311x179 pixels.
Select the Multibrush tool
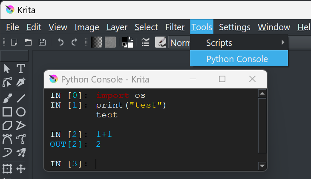click(21, 153)
